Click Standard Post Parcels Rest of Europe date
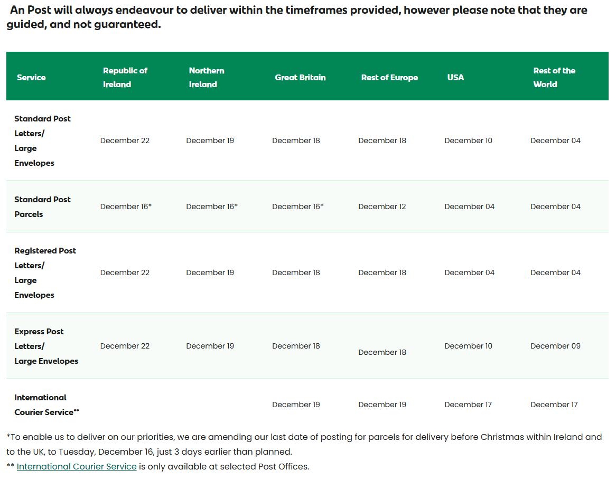Image resolution: width=616 pixels, height=489 pixels. (x=382, y=207)
